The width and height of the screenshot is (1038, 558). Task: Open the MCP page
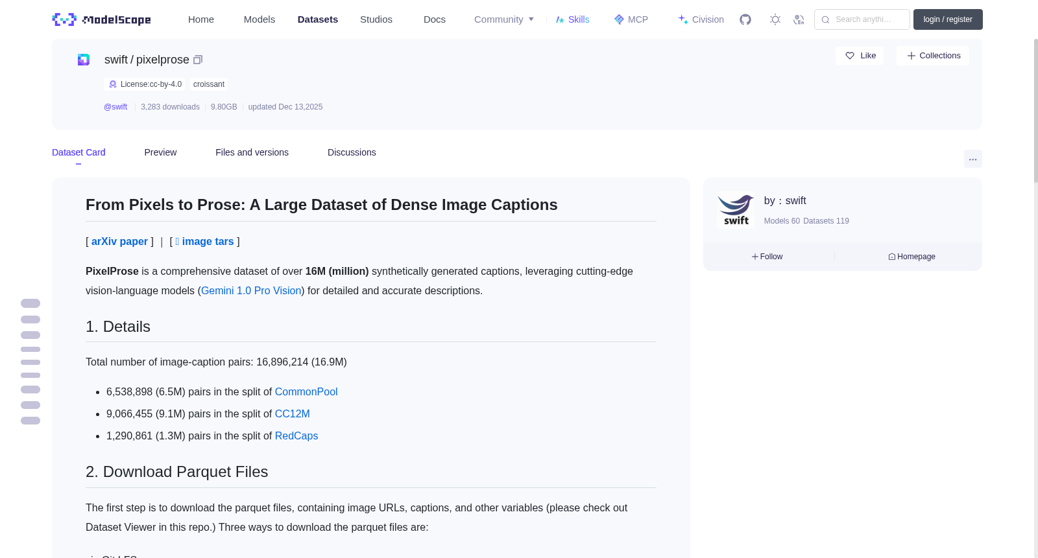pyautogui.click(x=631, y=19)
